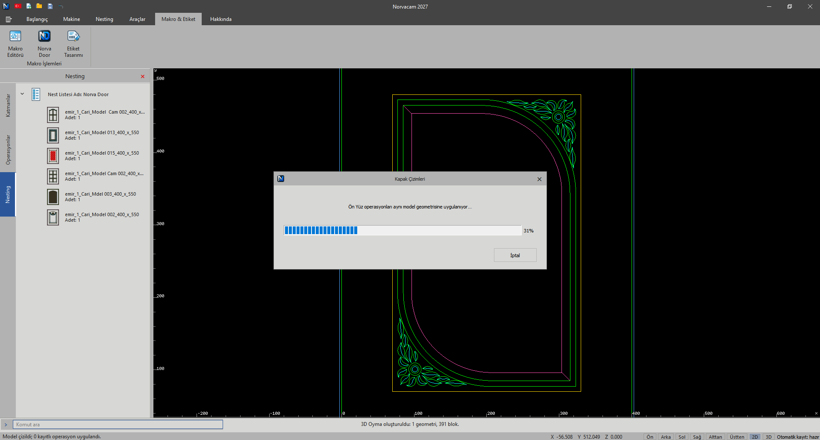Collapse the Nest Listesi tree node

[22, 94]
